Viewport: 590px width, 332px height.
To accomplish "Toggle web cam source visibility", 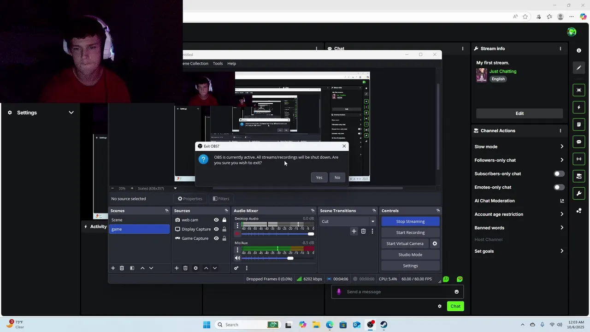I will [216, 220].
